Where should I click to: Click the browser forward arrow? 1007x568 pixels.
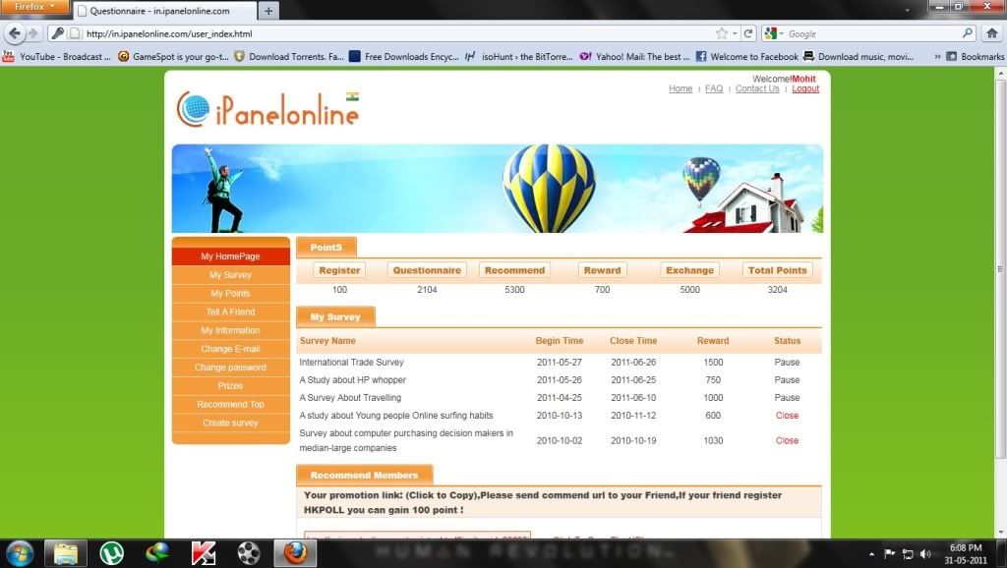(x=32, y=33)
